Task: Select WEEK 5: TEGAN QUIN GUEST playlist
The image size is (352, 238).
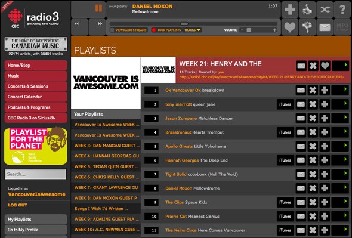Action: (106, 166)
